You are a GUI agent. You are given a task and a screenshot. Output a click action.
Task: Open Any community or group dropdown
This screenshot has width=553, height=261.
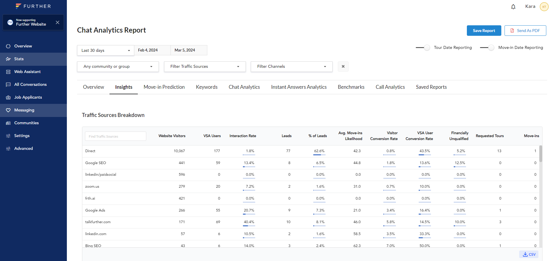coord(118,67)
